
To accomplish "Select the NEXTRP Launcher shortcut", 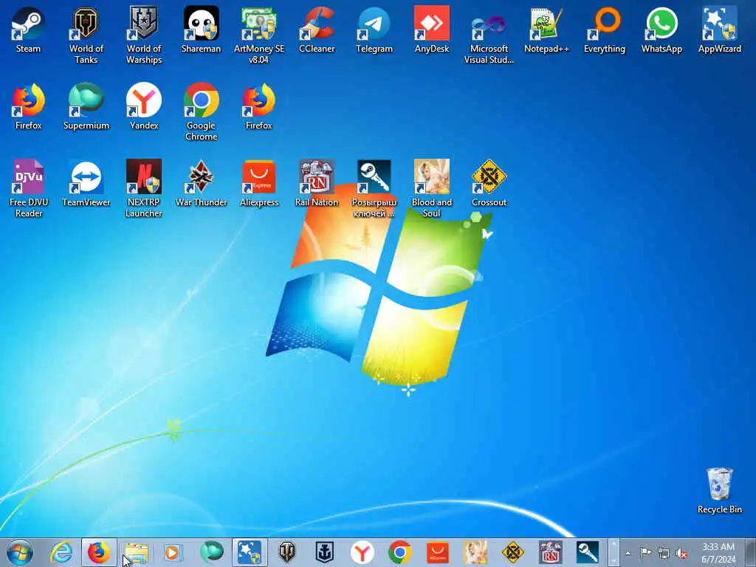I will (144, 188).
